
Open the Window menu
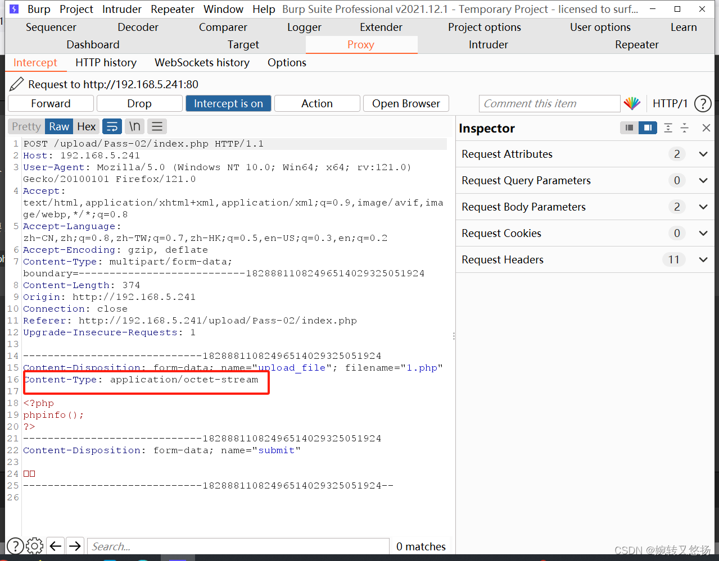(224, 9)
